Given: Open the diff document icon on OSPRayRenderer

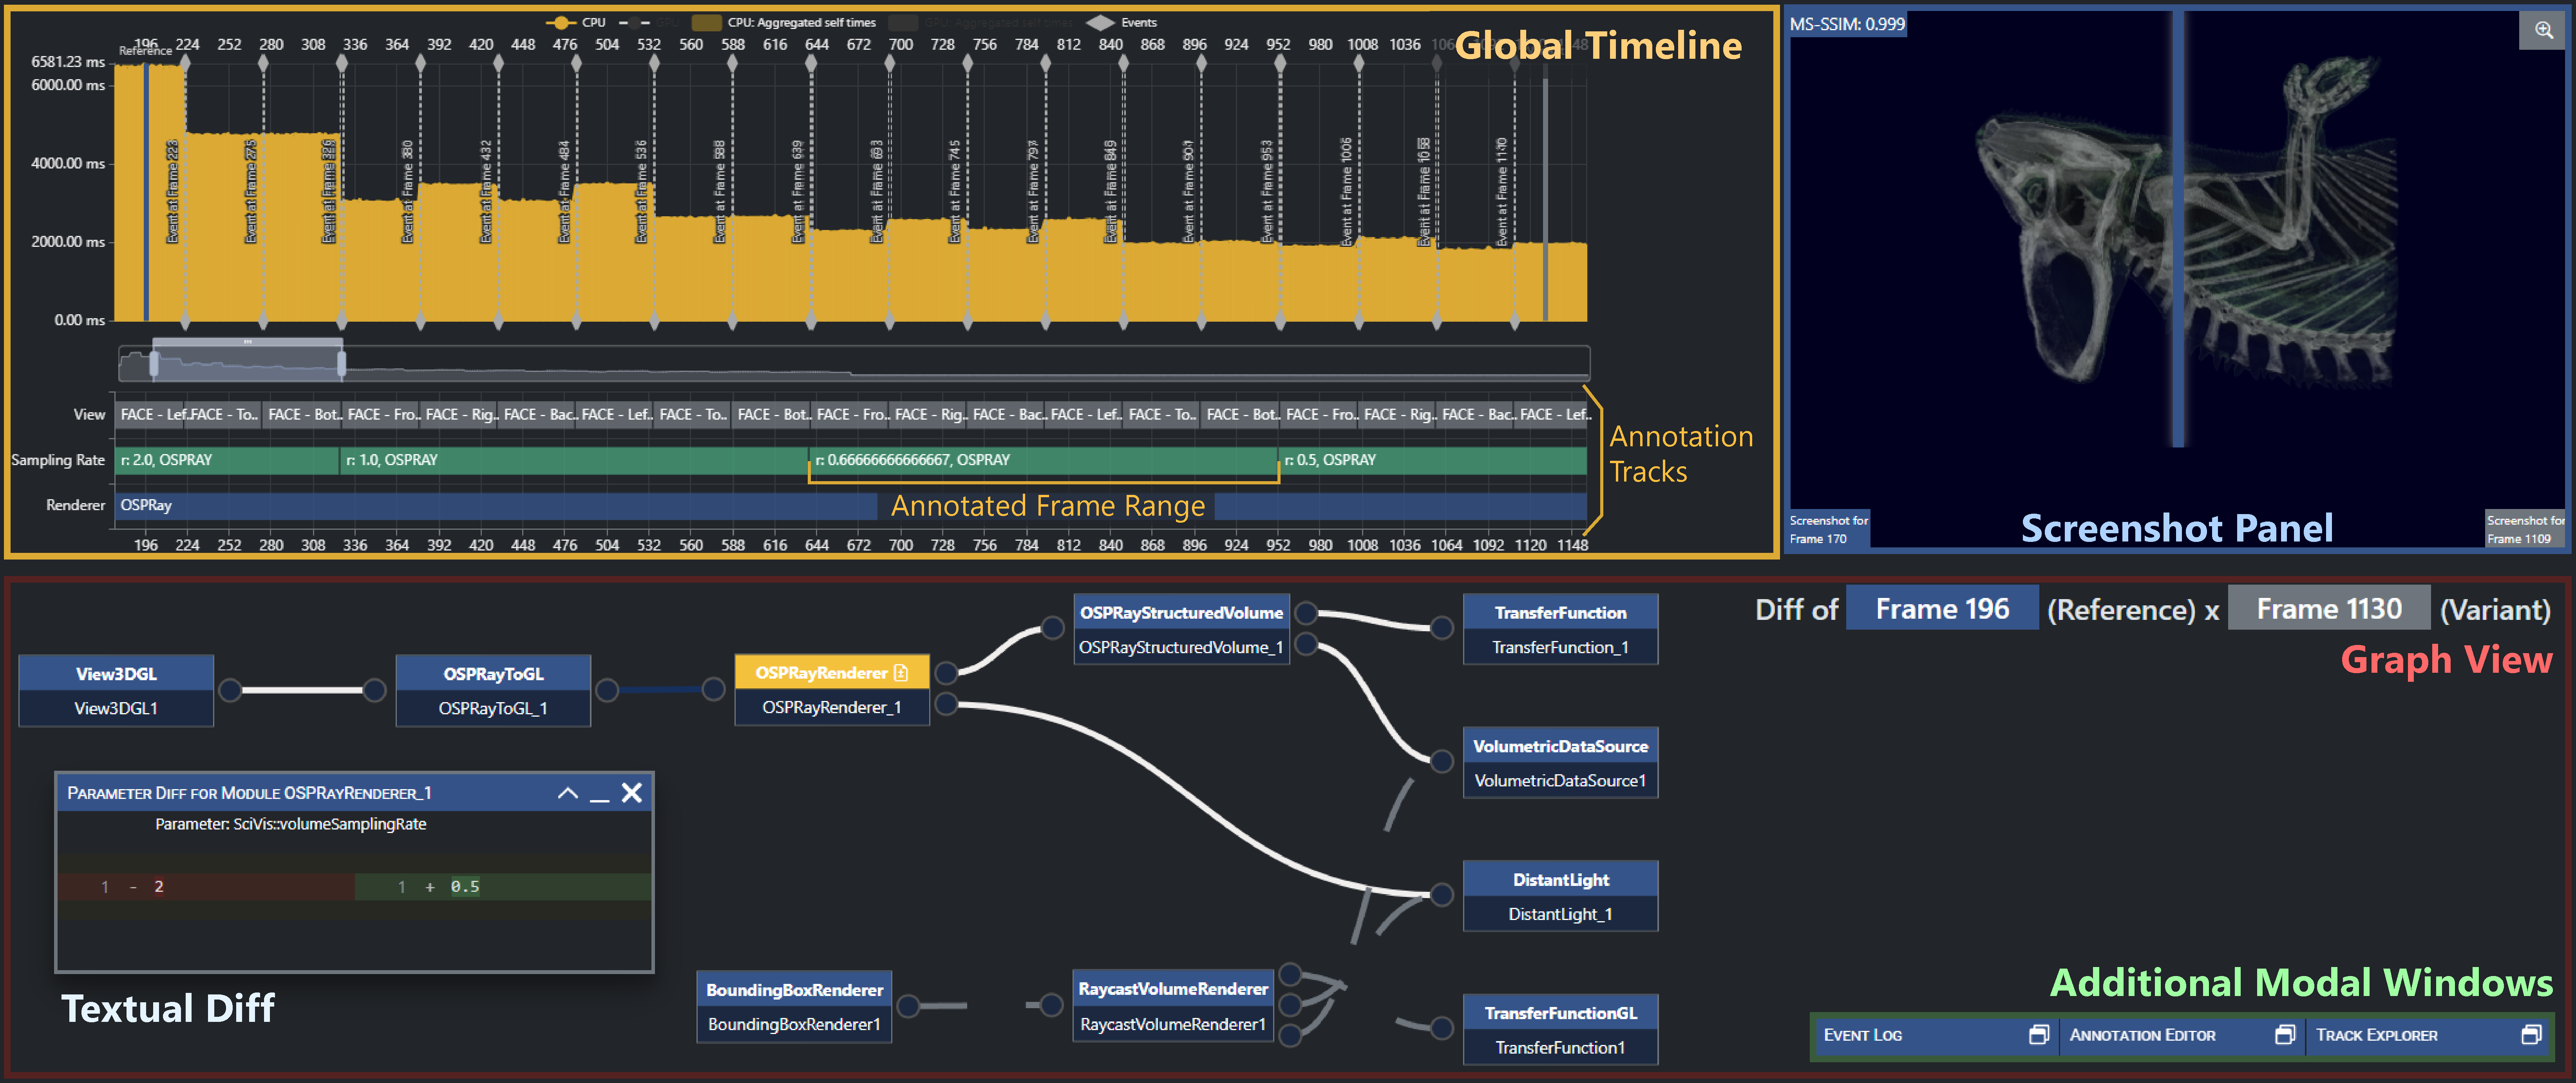Looking at the screenshot, I should point(901,673).
